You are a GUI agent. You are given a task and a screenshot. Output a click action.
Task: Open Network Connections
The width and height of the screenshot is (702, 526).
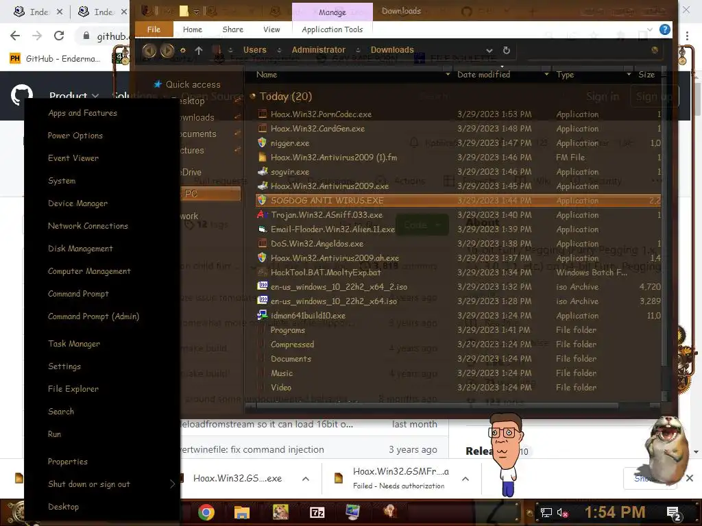88,226
